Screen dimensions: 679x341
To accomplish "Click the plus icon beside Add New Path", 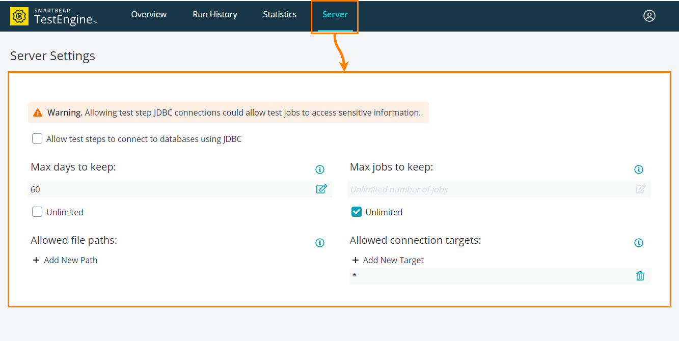I will (x=36, y=260).
